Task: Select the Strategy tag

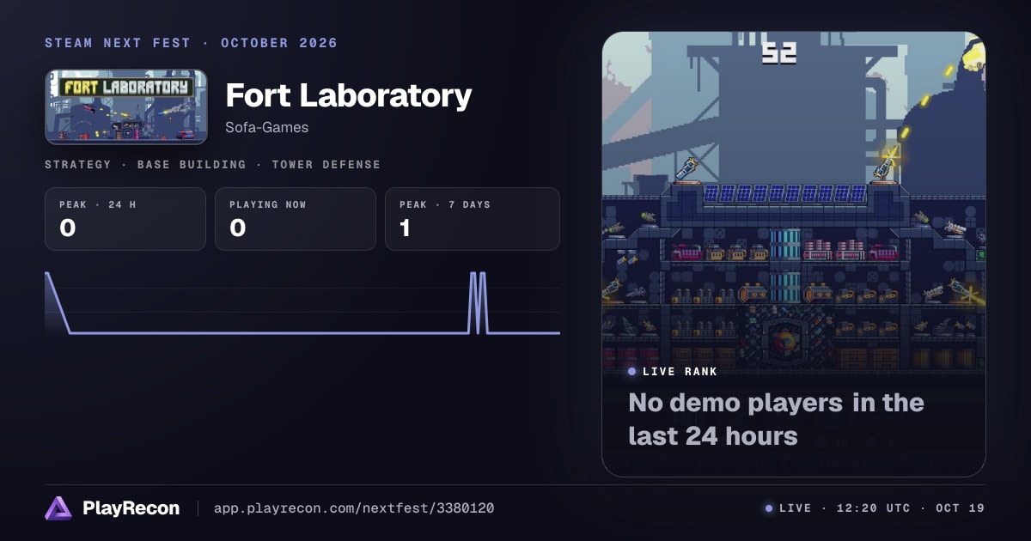Action: pyautogui.click(x=77, y=164)
